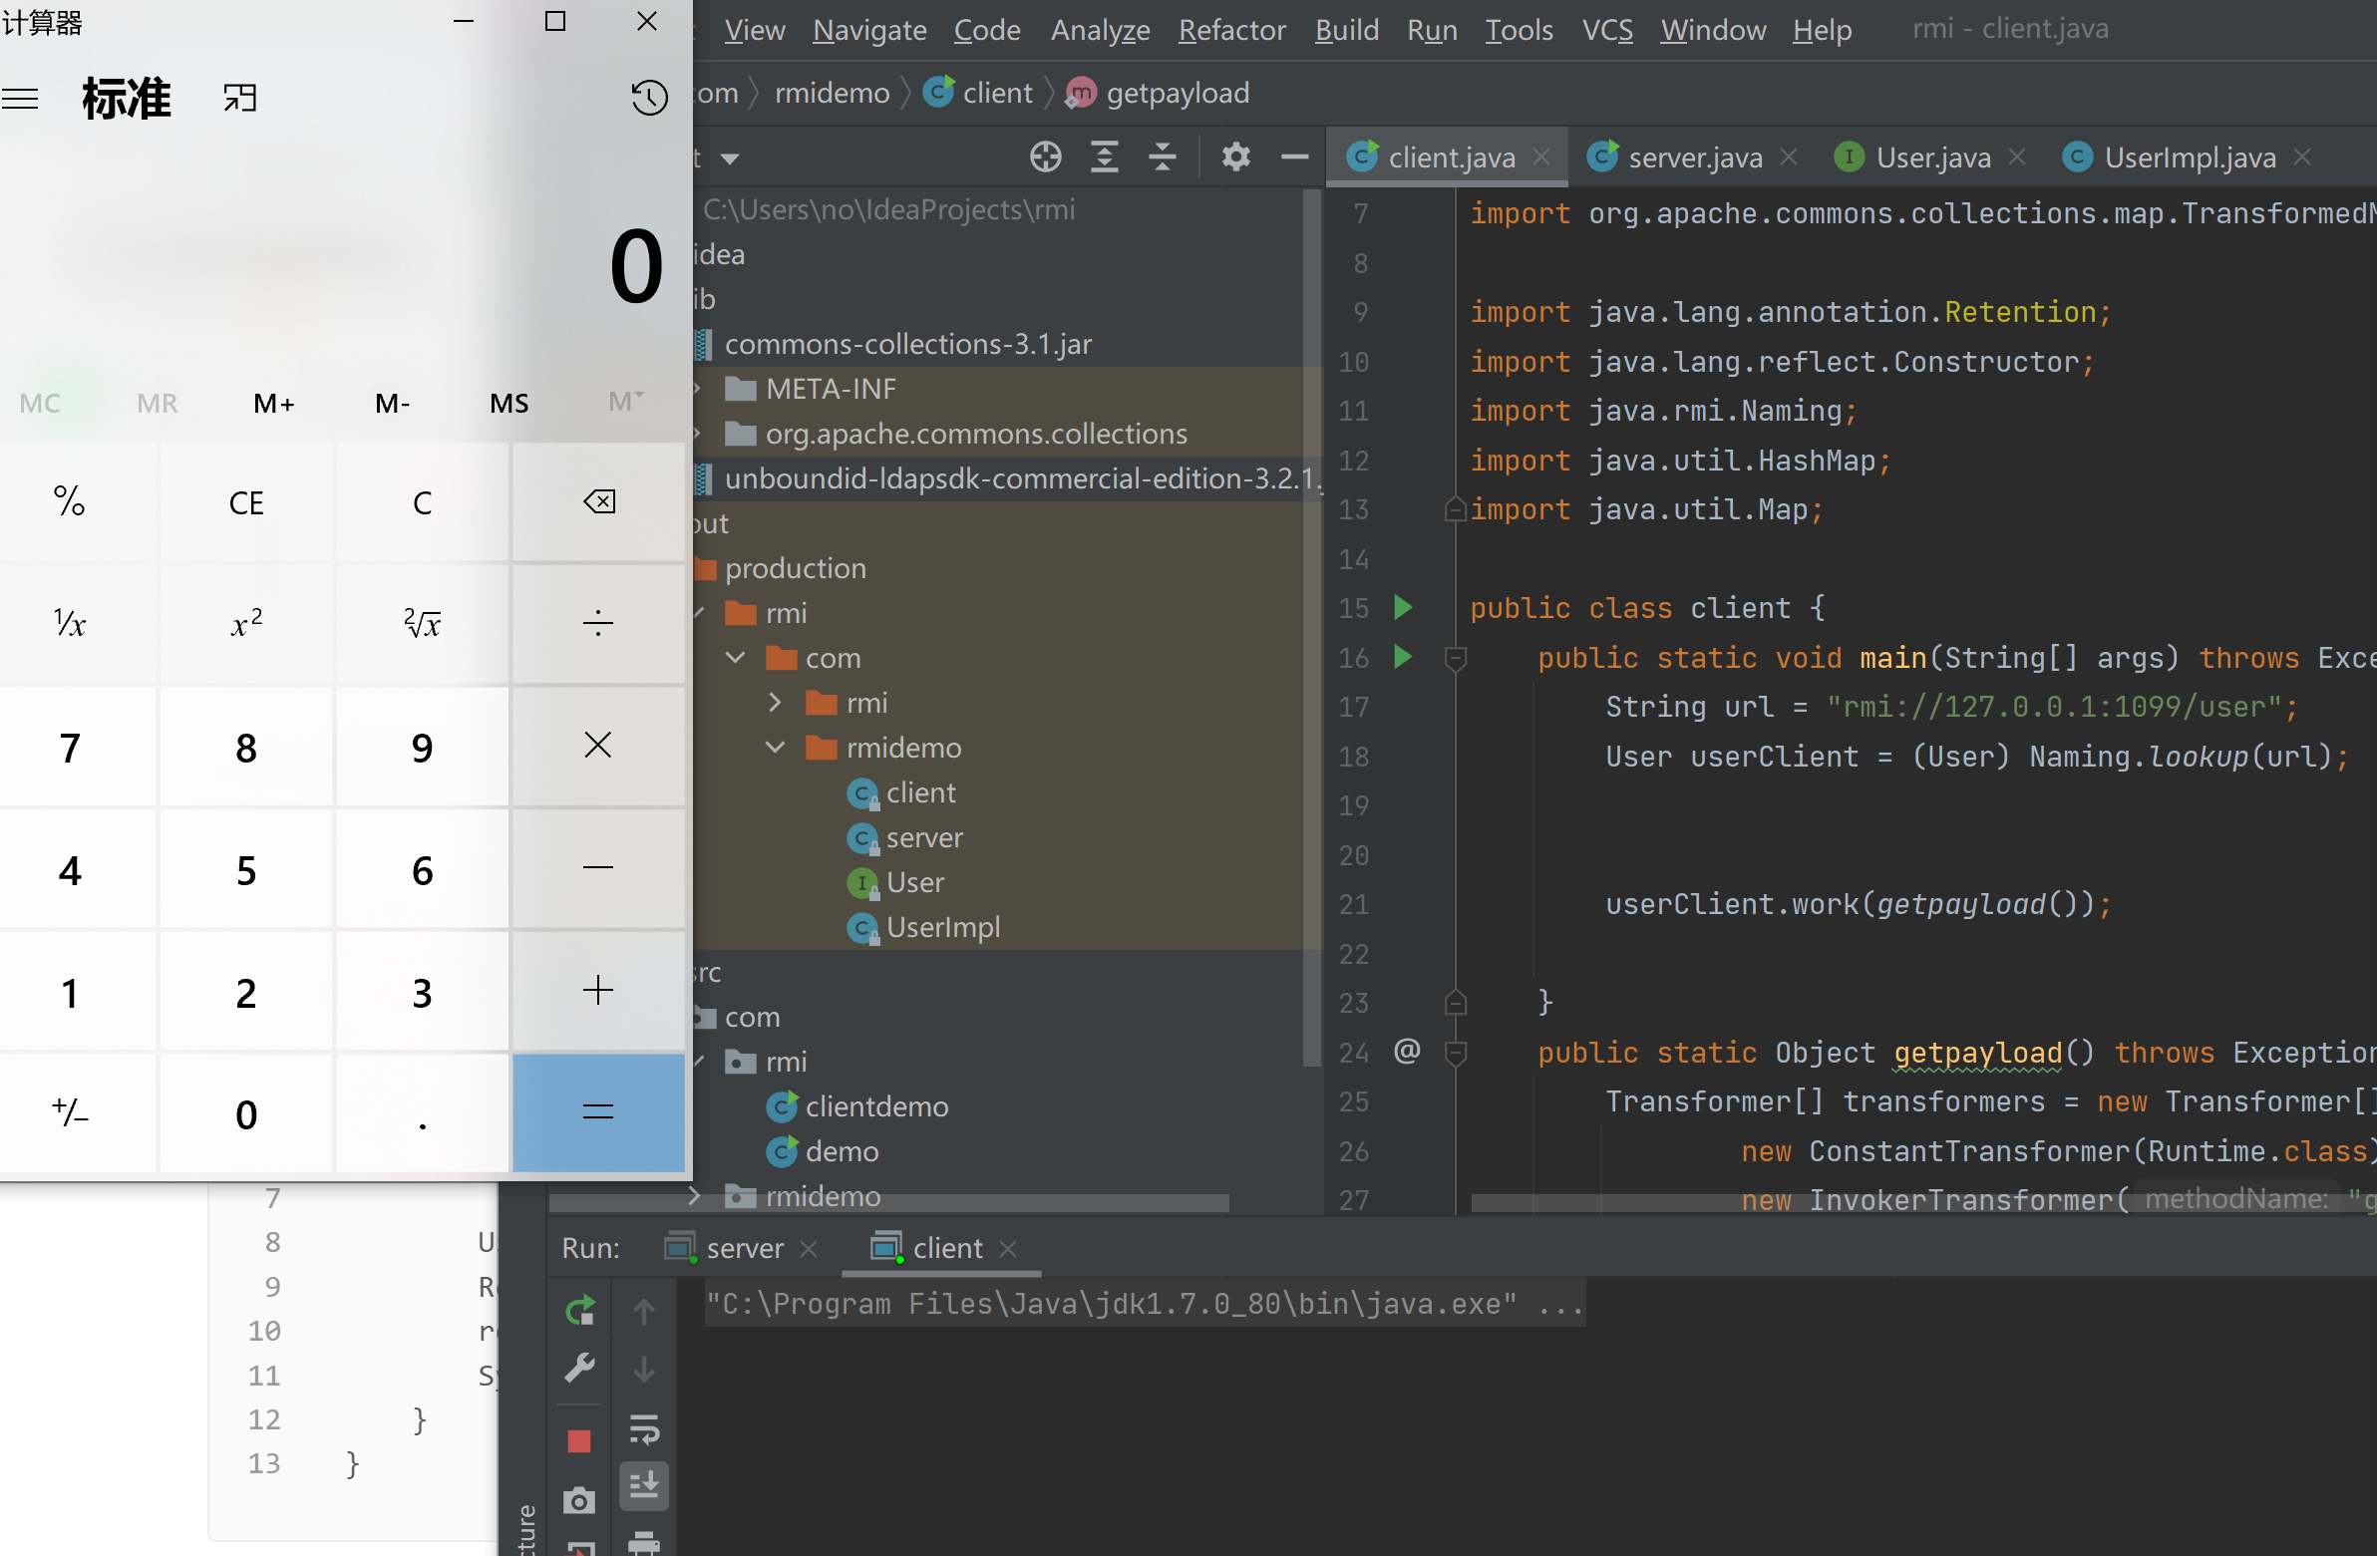
Task: Click the square root key
Action: pos(423,624)
